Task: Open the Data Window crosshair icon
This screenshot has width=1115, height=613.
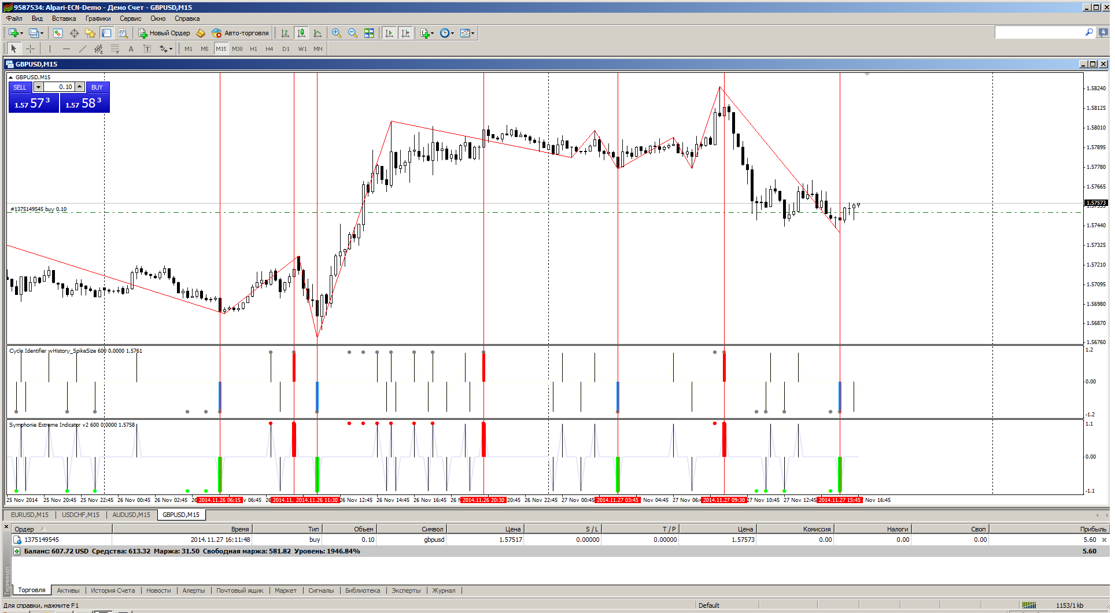Action: [x=74, y=33]
